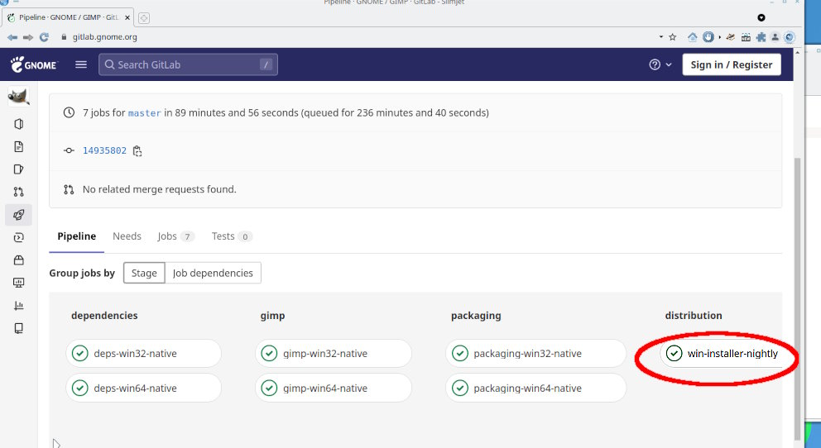Switch to the Needs tab

127,236
